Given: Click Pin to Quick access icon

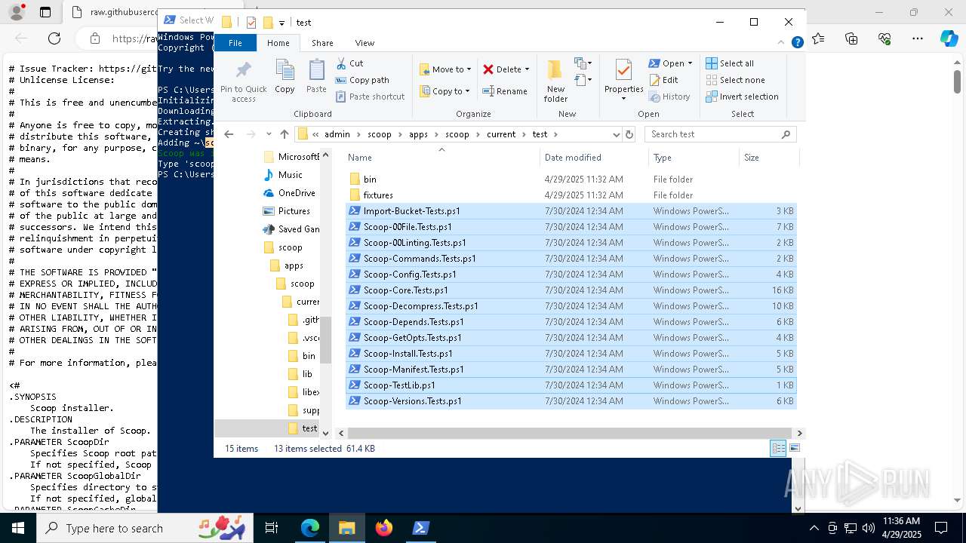Looking at the screenshot, I should pos(243,81).
